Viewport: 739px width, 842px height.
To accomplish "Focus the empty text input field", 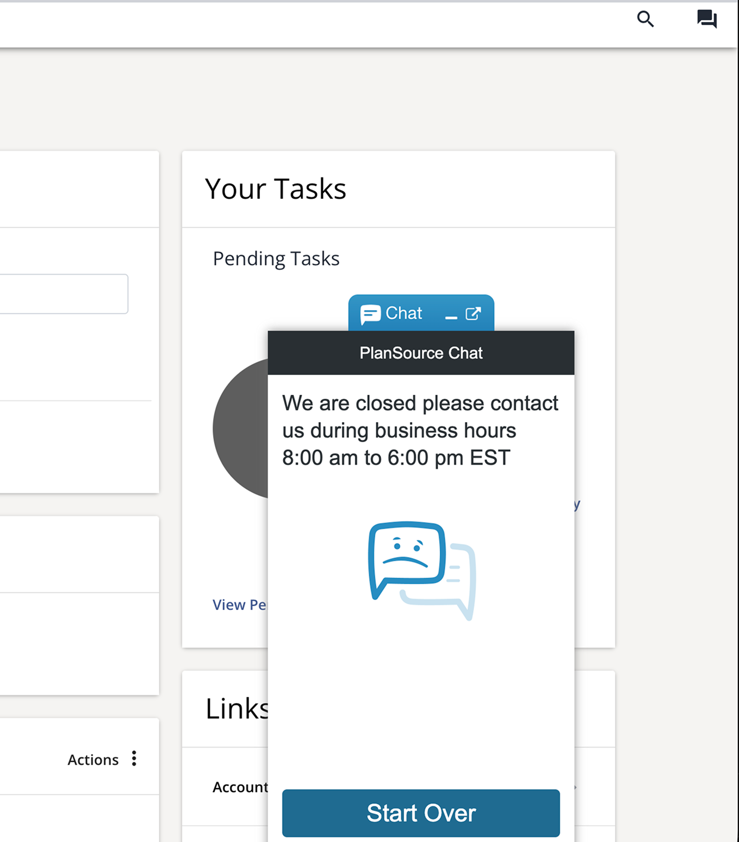I will (x=63, y=294).
